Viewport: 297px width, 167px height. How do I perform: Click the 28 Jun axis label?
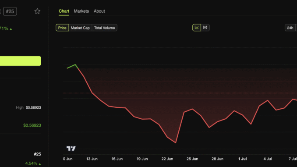point(217,159)
